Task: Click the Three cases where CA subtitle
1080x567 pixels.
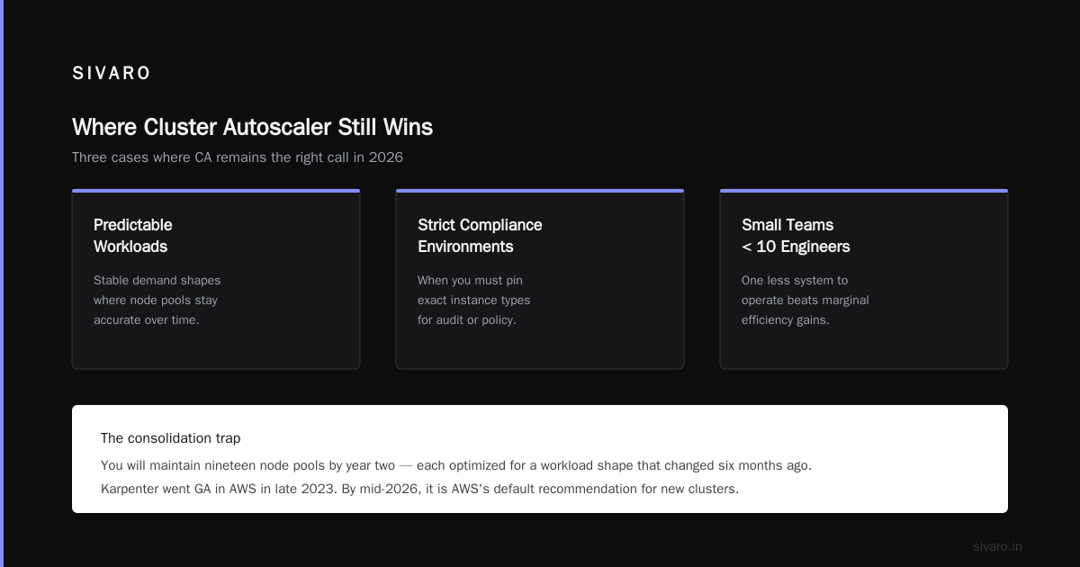Action: coord(238,157)
